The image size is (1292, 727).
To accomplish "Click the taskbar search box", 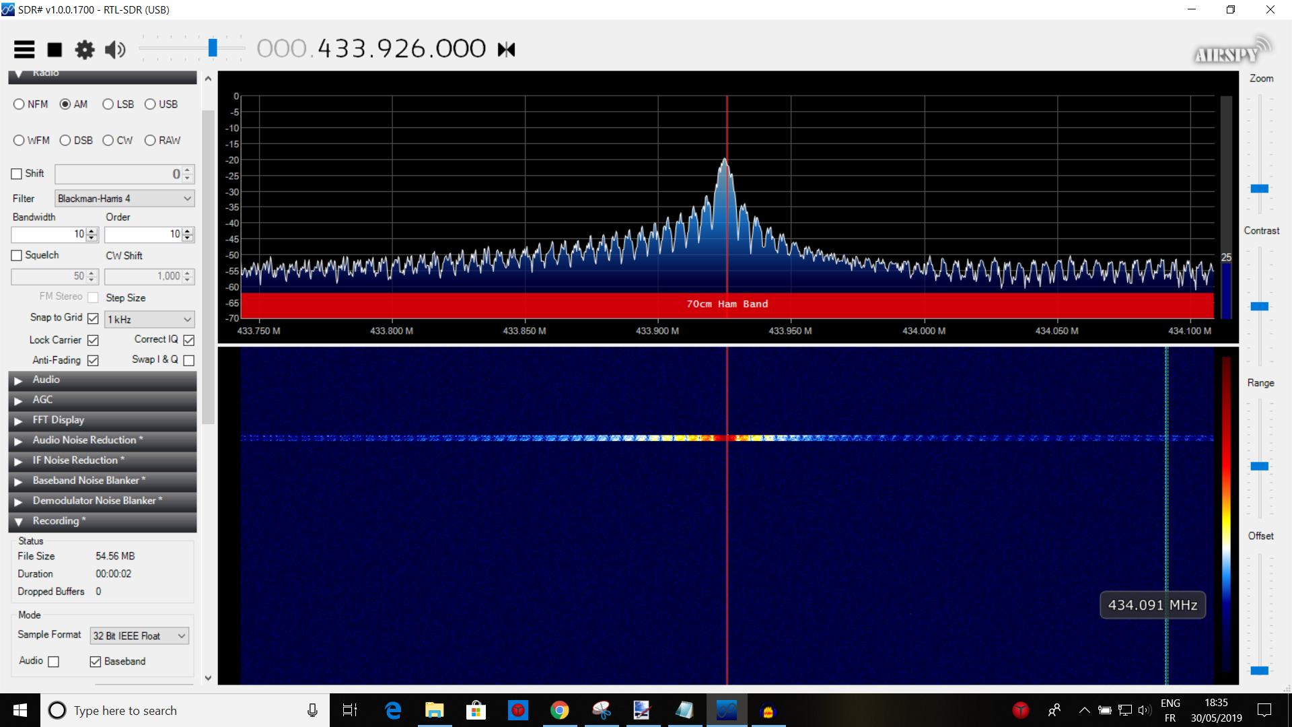I will (x=184, y=710).
